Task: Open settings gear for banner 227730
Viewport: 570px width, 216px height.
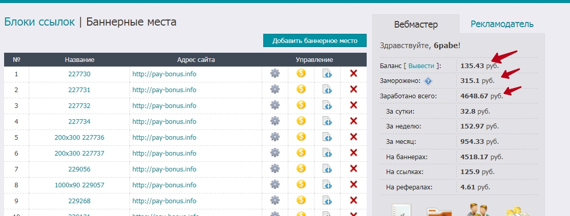Action: [275, 74]
